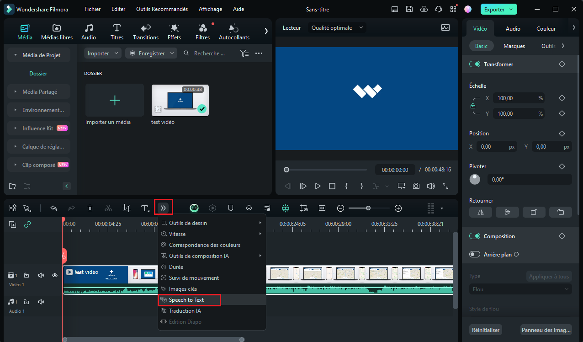The image size is (583, 342).
Task: Click Importer un média tile
Action: [x=115, y=100]
